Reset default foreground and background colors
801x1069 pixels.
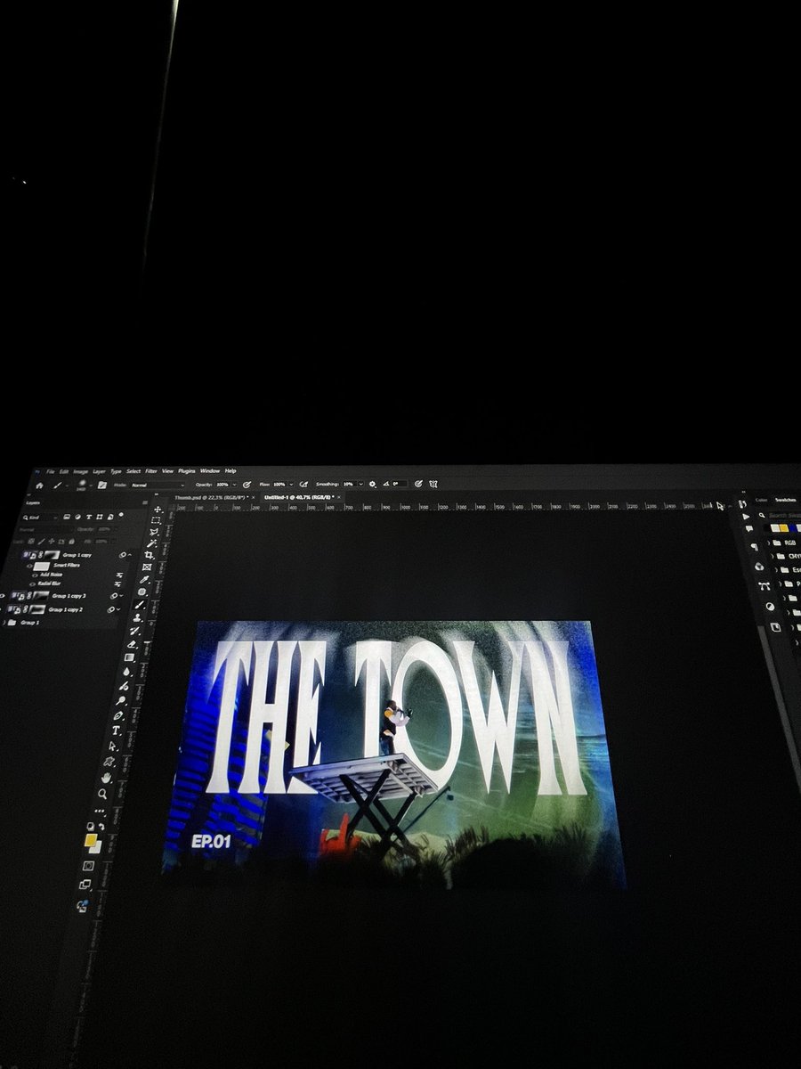tap(91, 826)
